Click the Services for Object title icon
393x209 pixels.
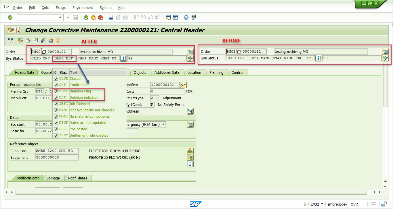click(x=12, y=30)
